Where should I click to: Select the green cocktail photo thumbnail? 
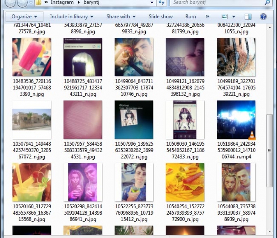[32, 182]
